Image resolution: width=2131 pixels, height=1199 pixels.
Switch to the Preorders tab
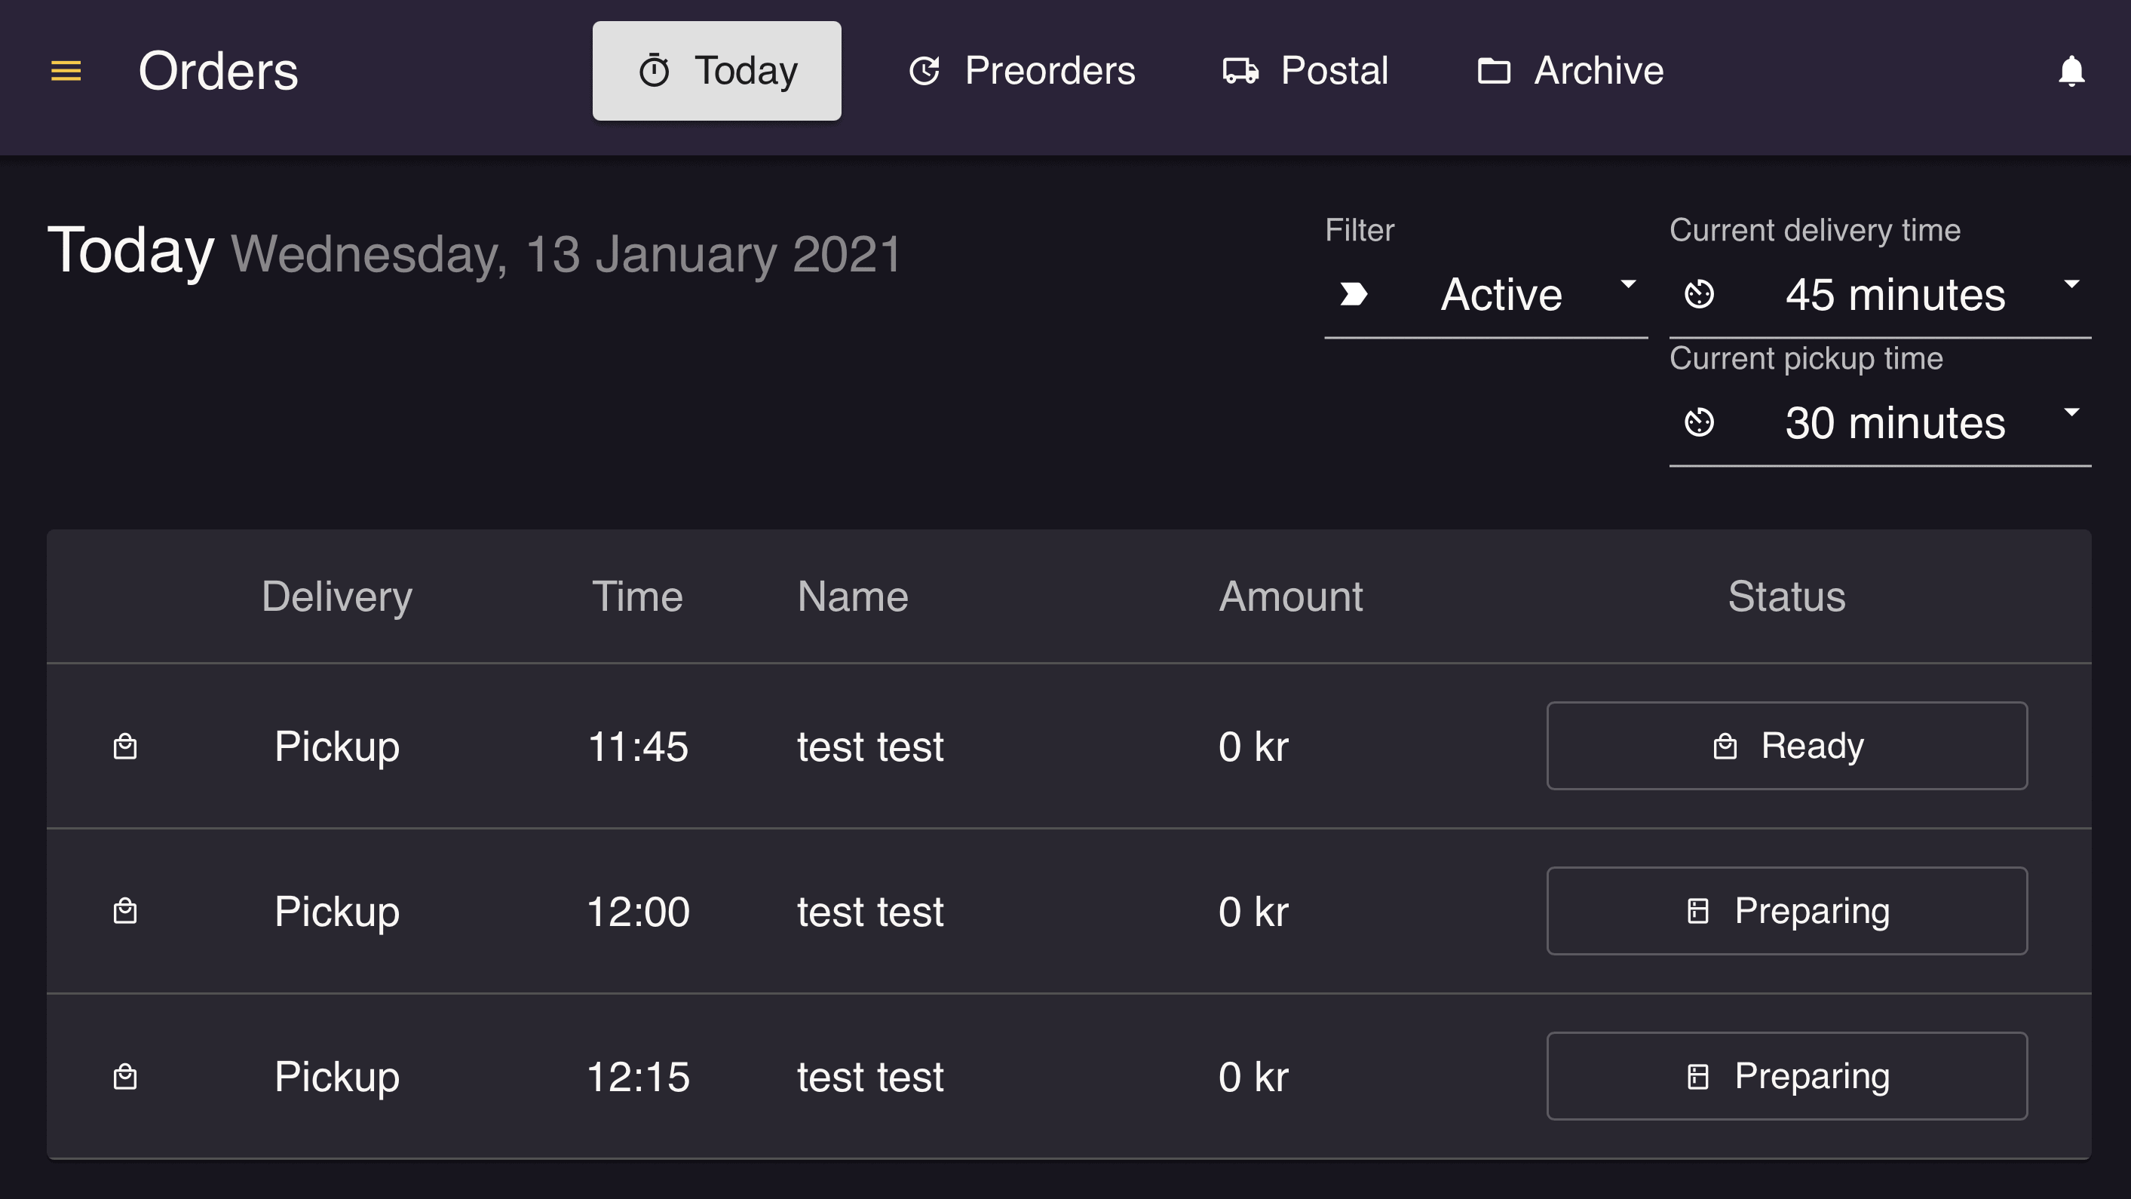1022,71
